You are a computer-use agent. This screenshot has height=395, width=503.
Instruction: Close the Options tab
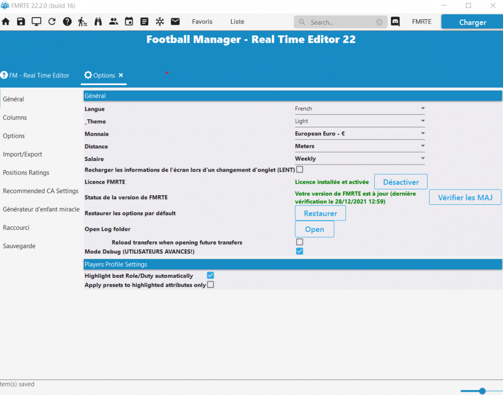121,75
